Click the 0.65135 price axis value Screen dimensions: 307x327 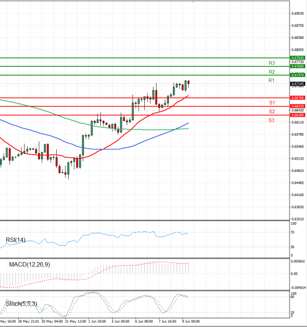[x=298, y=159]
